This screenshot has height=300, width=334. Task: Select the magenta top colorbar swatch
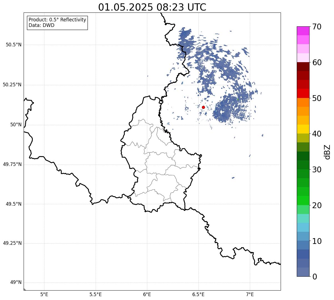[x=303, y=31]
